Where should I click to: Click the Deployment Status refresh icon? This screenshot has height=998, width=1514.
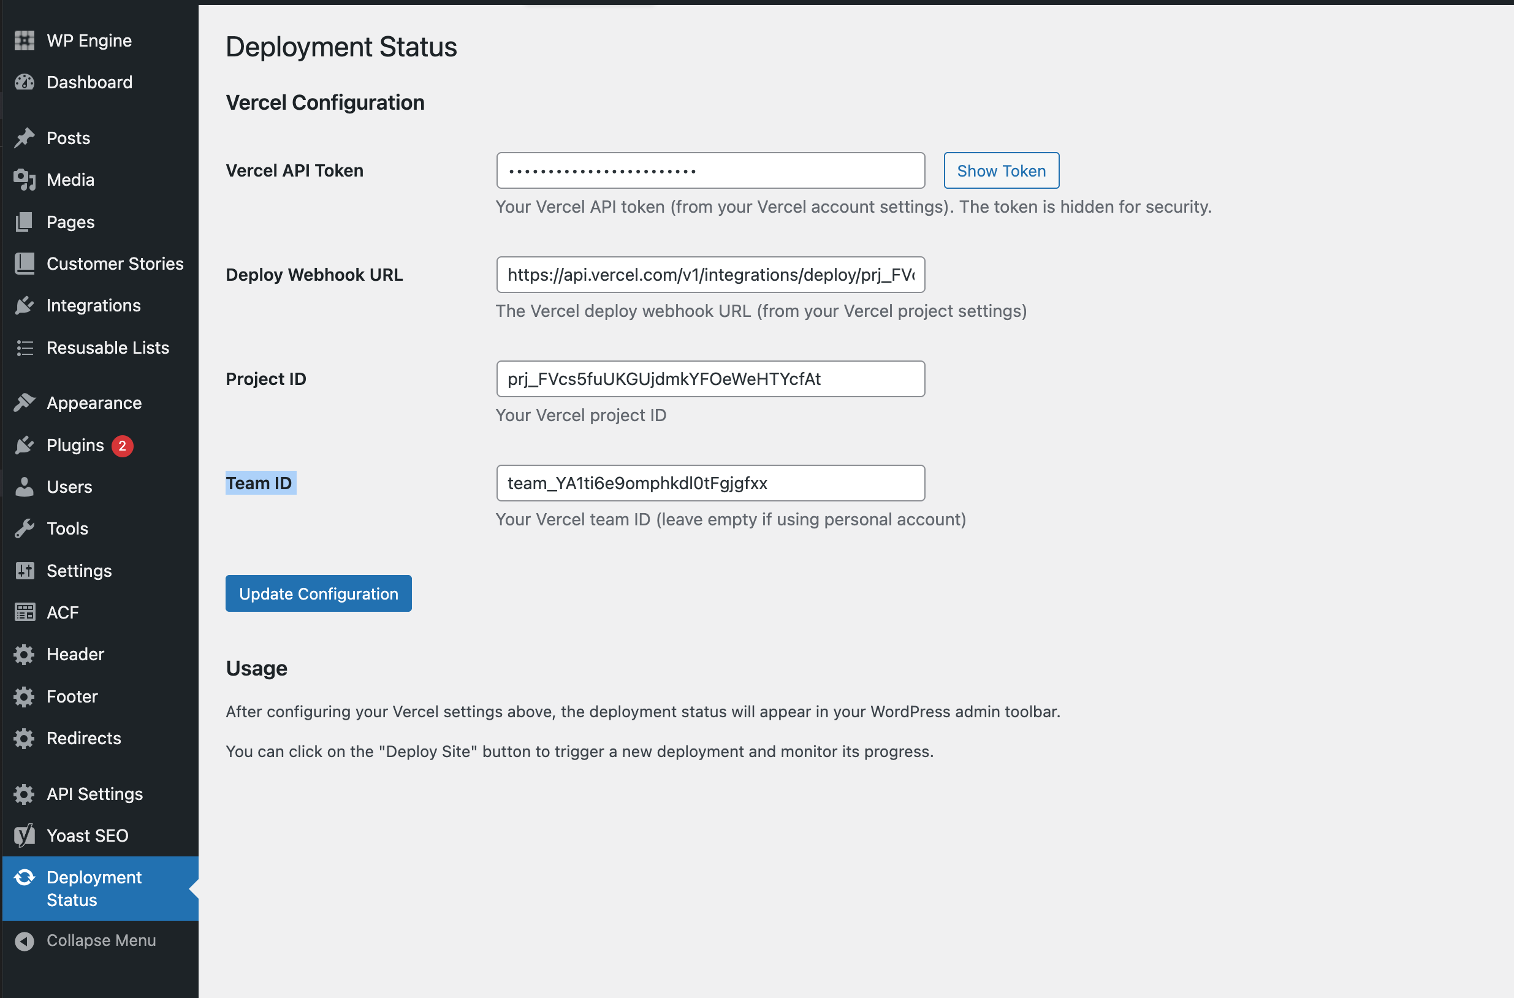[24, 877]
